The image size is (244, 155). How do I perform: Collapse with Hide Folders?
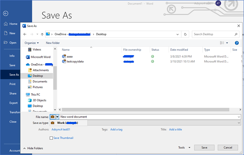tap(33, 148)
